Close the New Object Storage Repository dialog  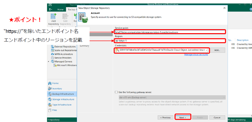pos(224,8)
